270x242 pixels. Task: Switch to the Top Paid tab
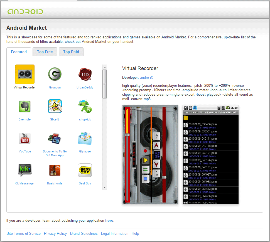tap(71, 52)
